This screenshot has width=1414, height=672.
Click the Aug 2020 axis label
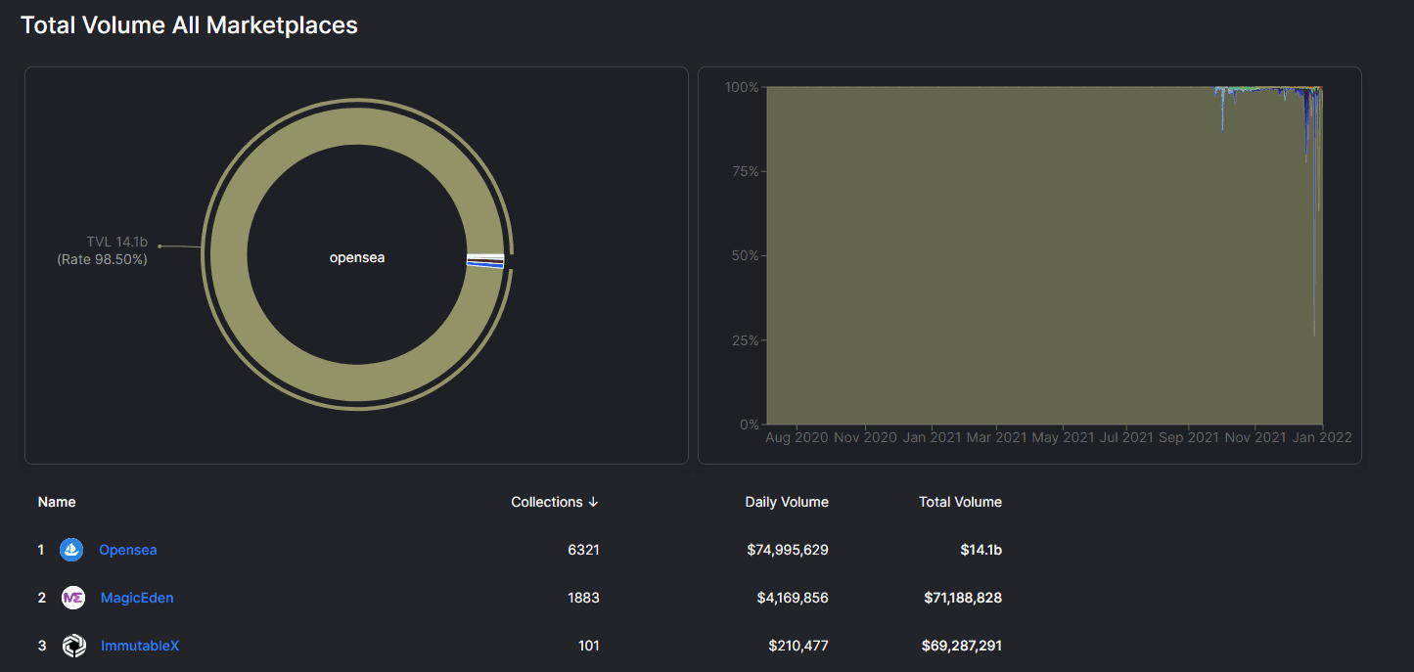[x=796, y=438]
